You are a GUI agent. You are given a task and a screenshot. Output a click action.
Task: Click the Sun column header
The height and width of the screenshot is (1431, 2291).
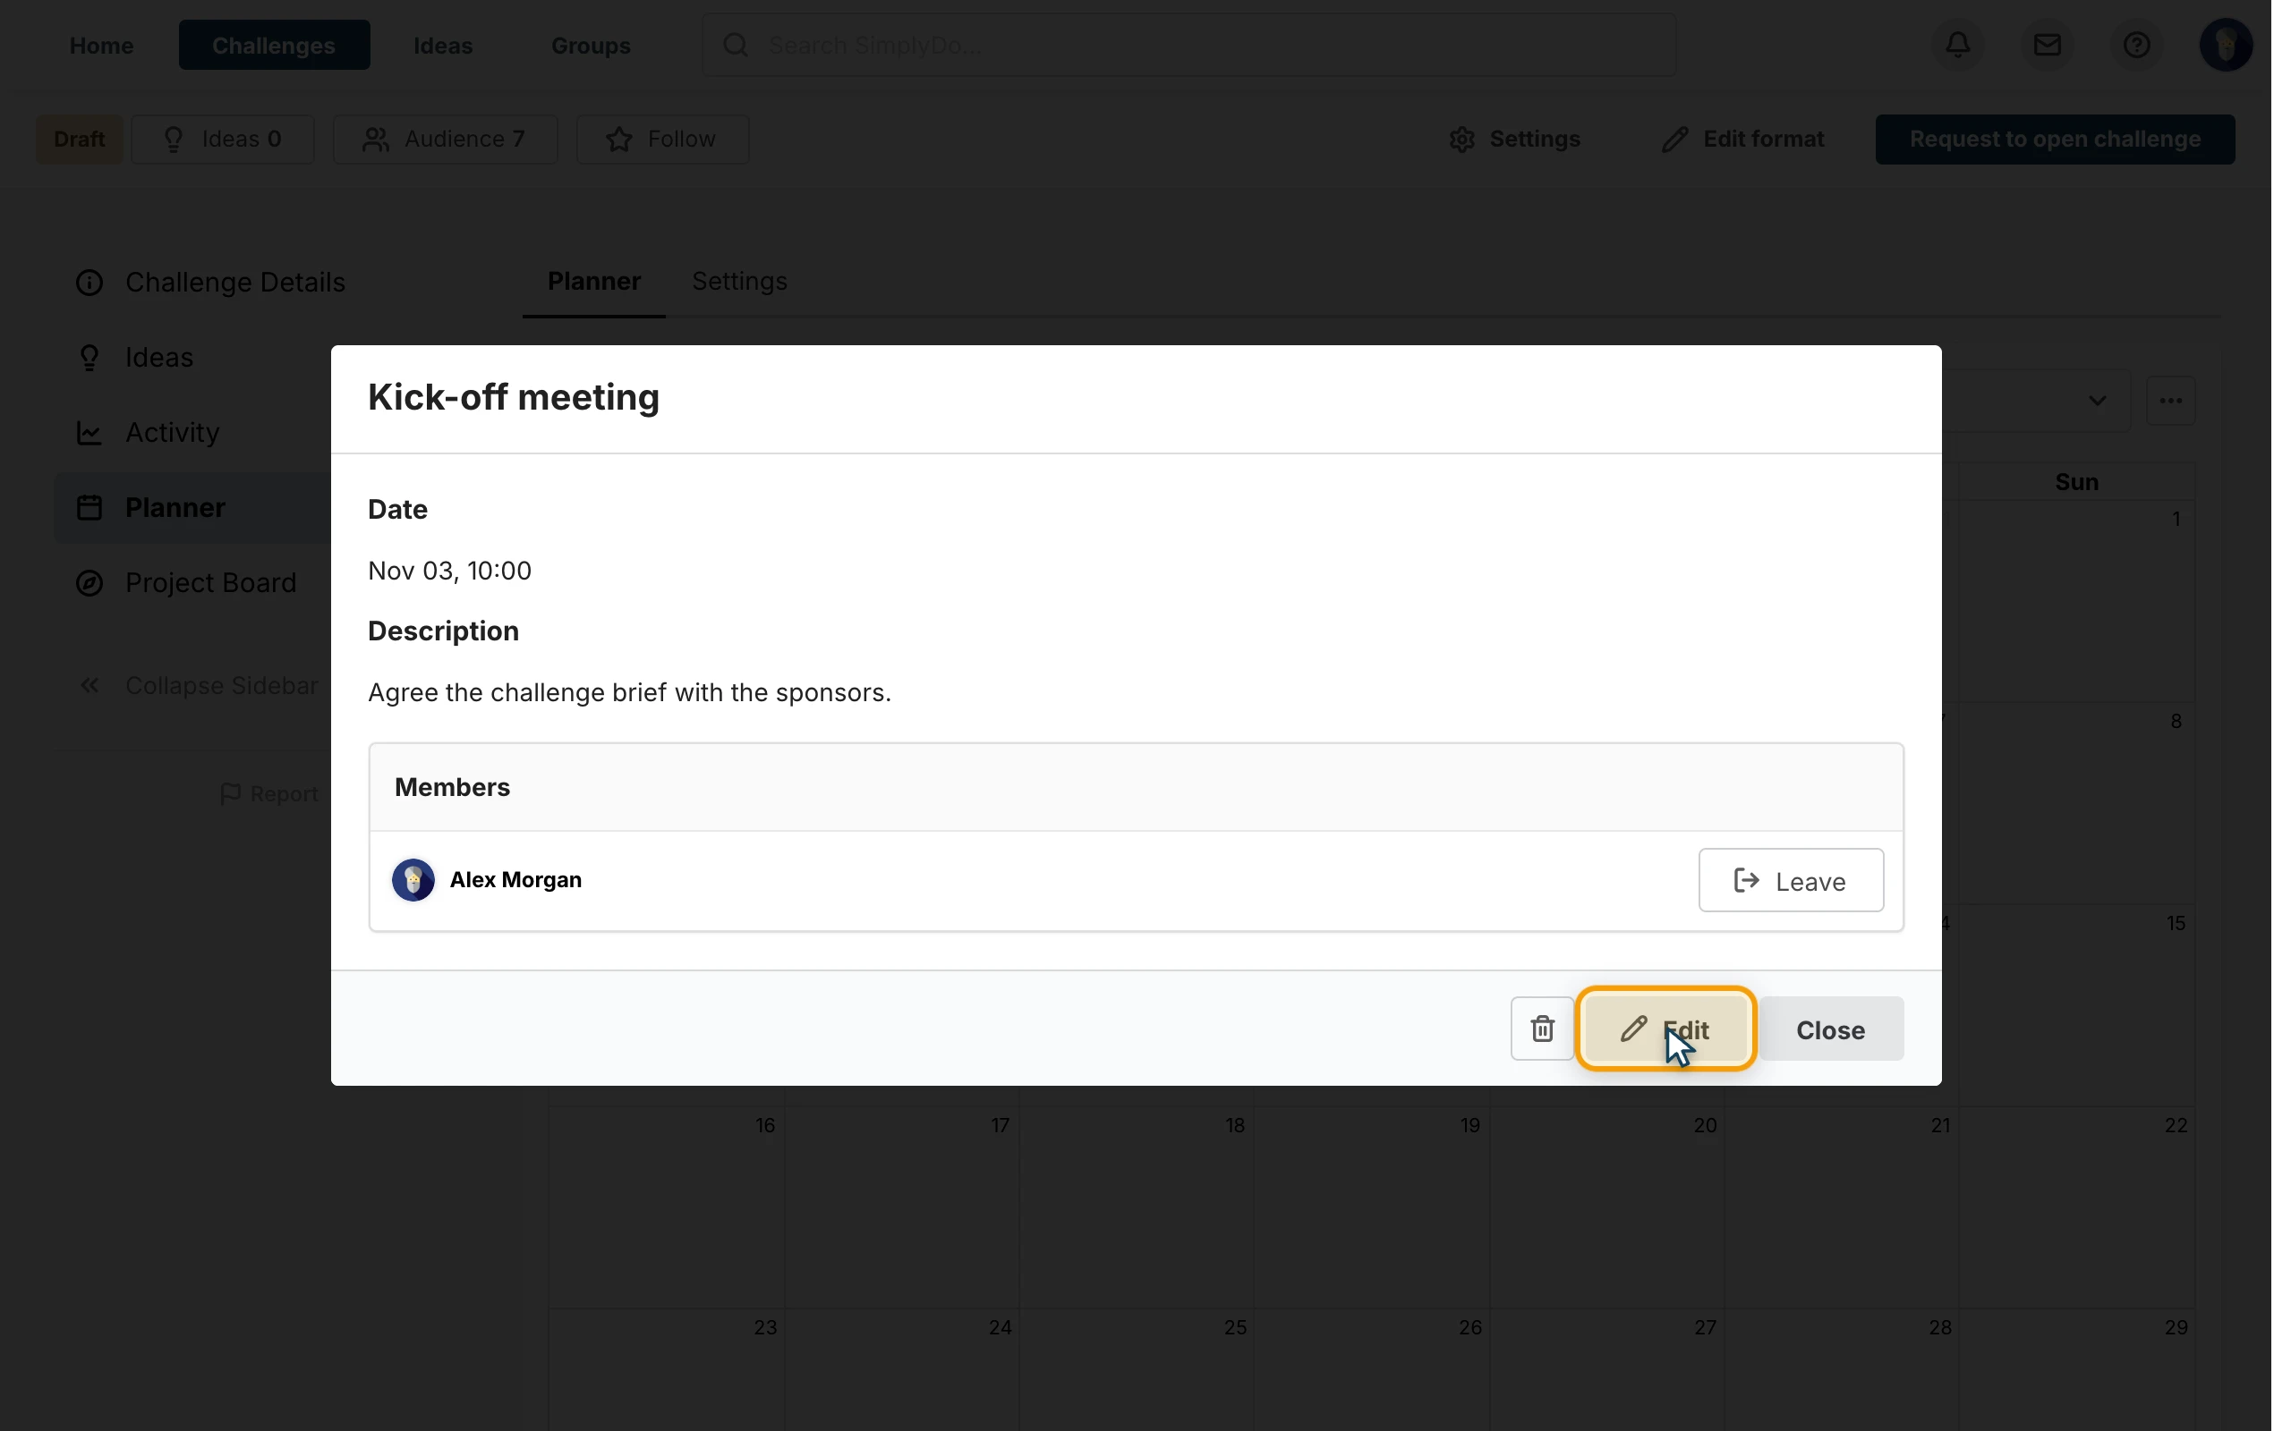pyautogui.click(x=2076, y=482)
